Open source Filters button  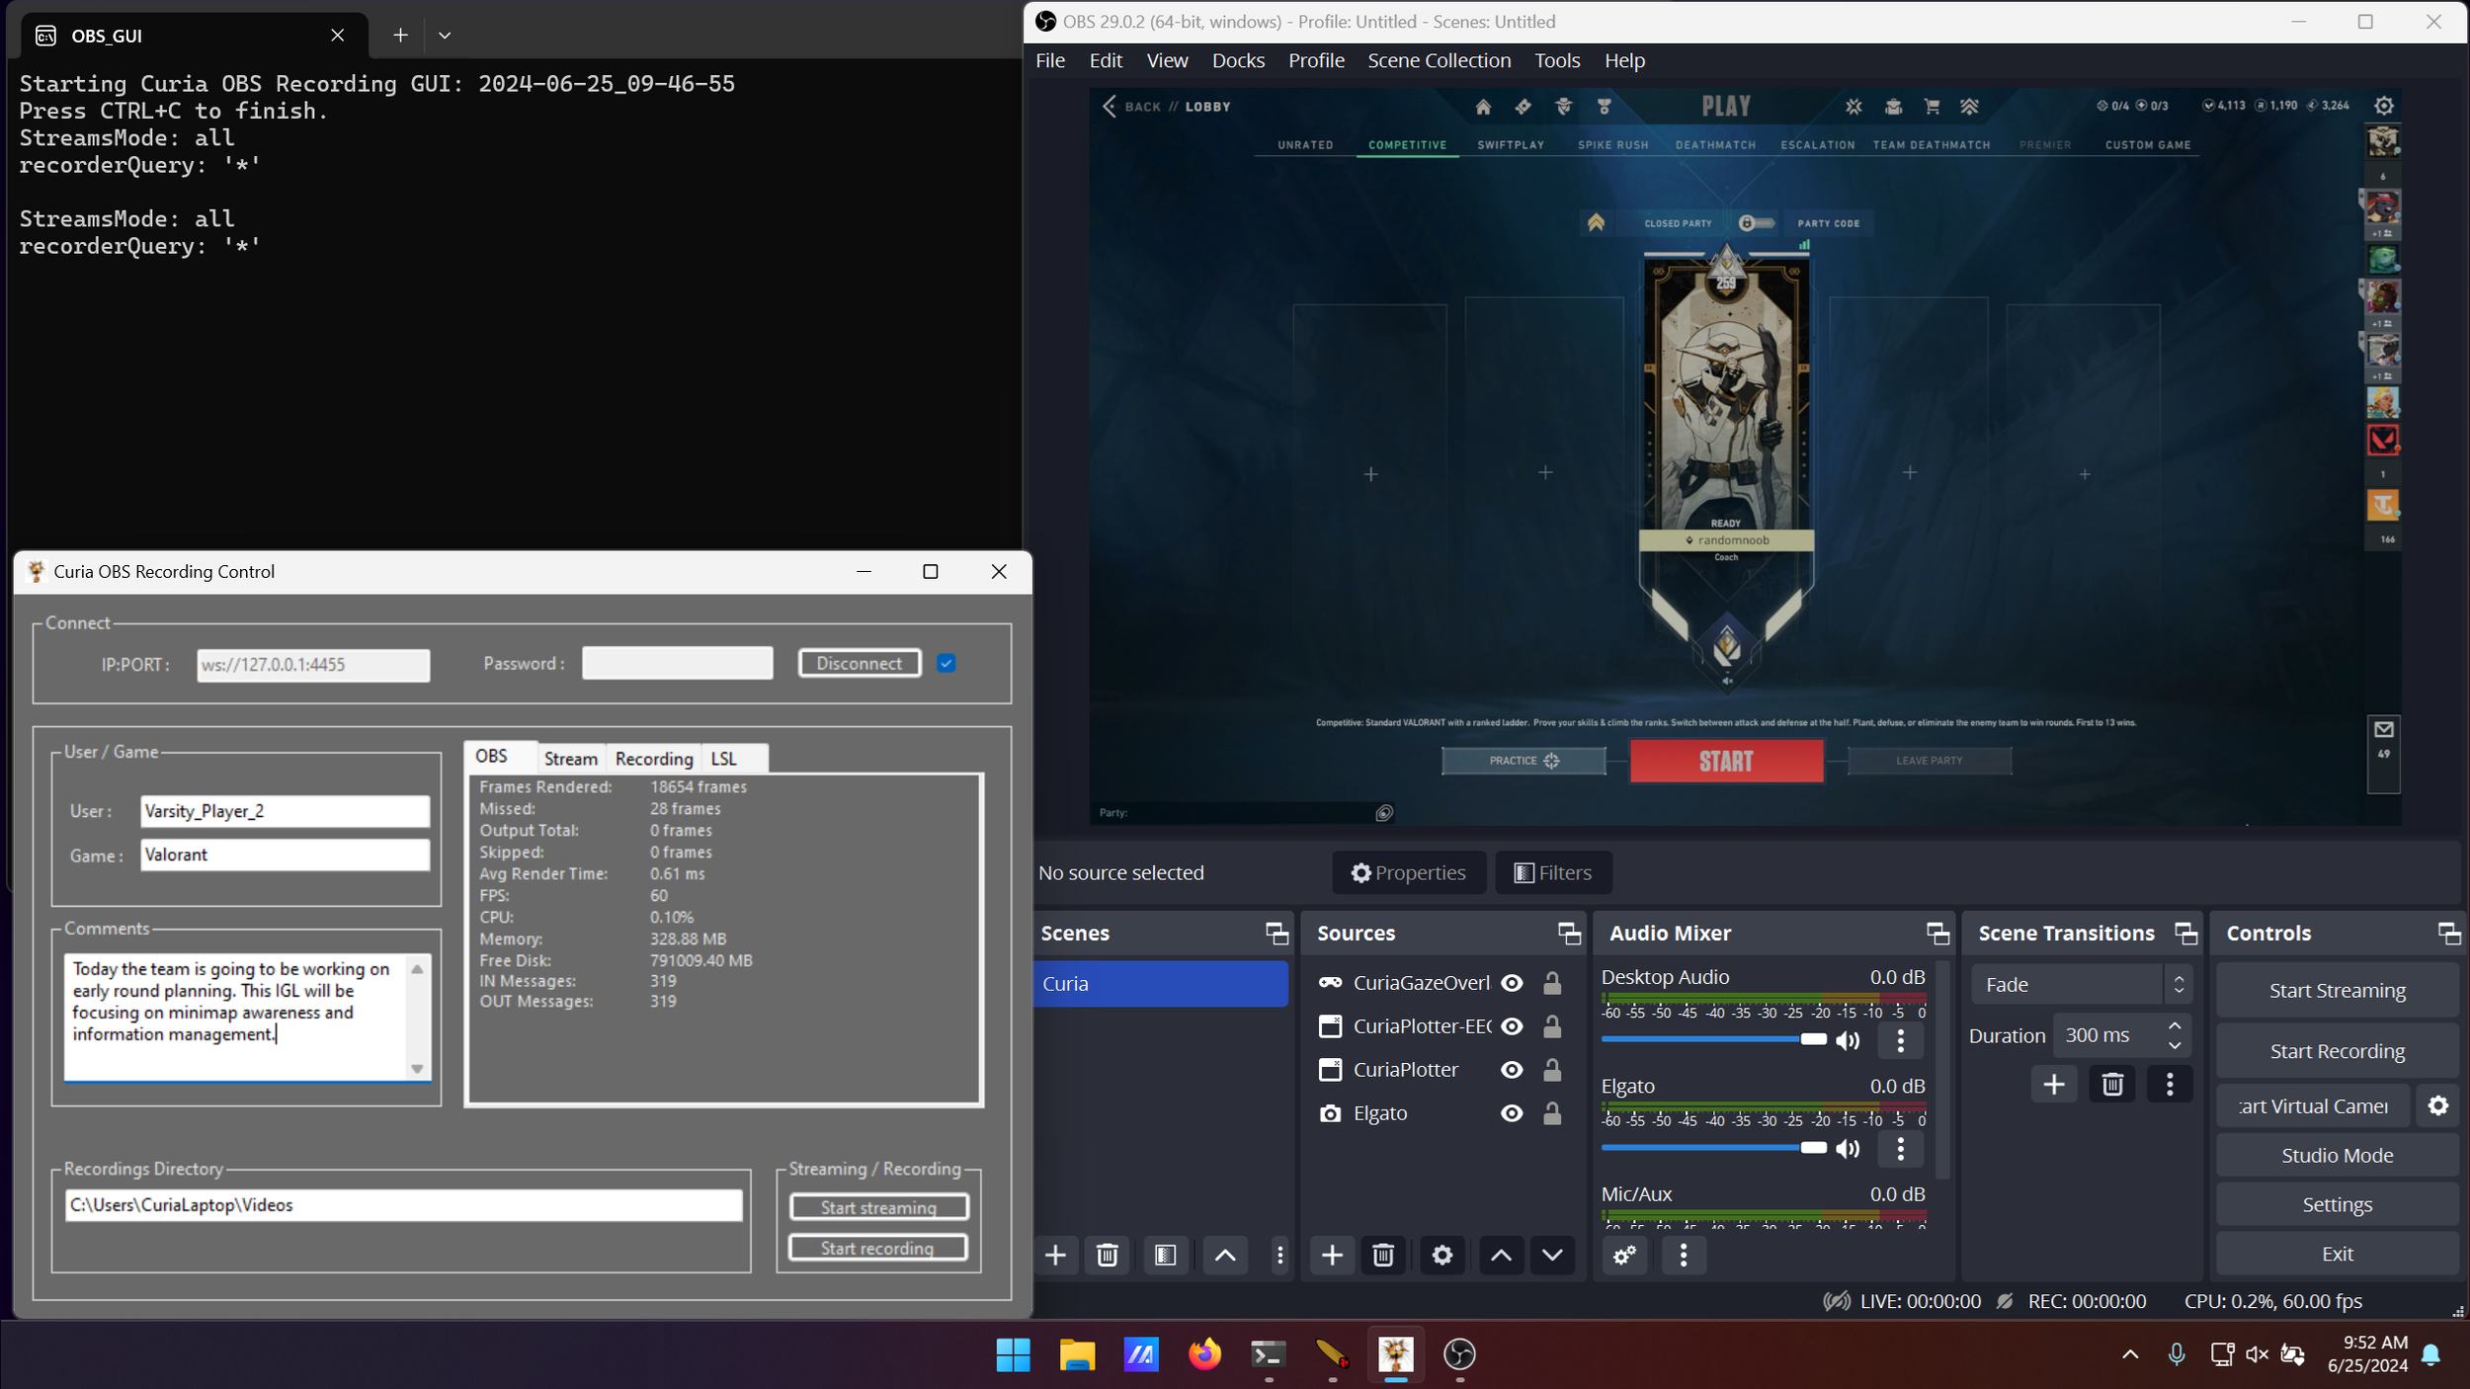coord(1553,872)
